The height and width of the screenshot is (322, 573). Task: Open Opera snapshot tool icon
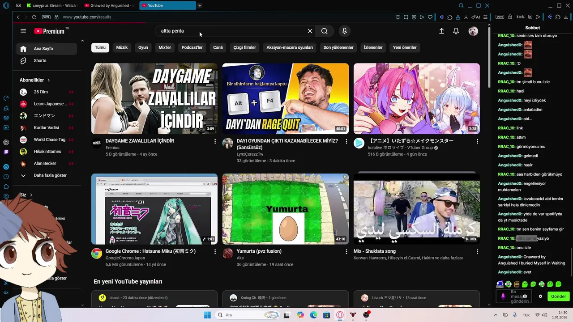(x=406, y=17)
